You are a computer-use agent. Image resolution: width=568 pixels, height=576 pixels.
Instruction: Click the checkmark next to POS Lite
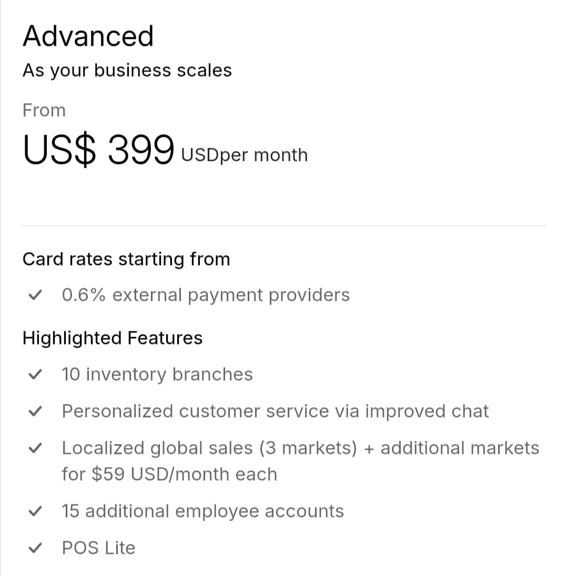pos(35,549)
